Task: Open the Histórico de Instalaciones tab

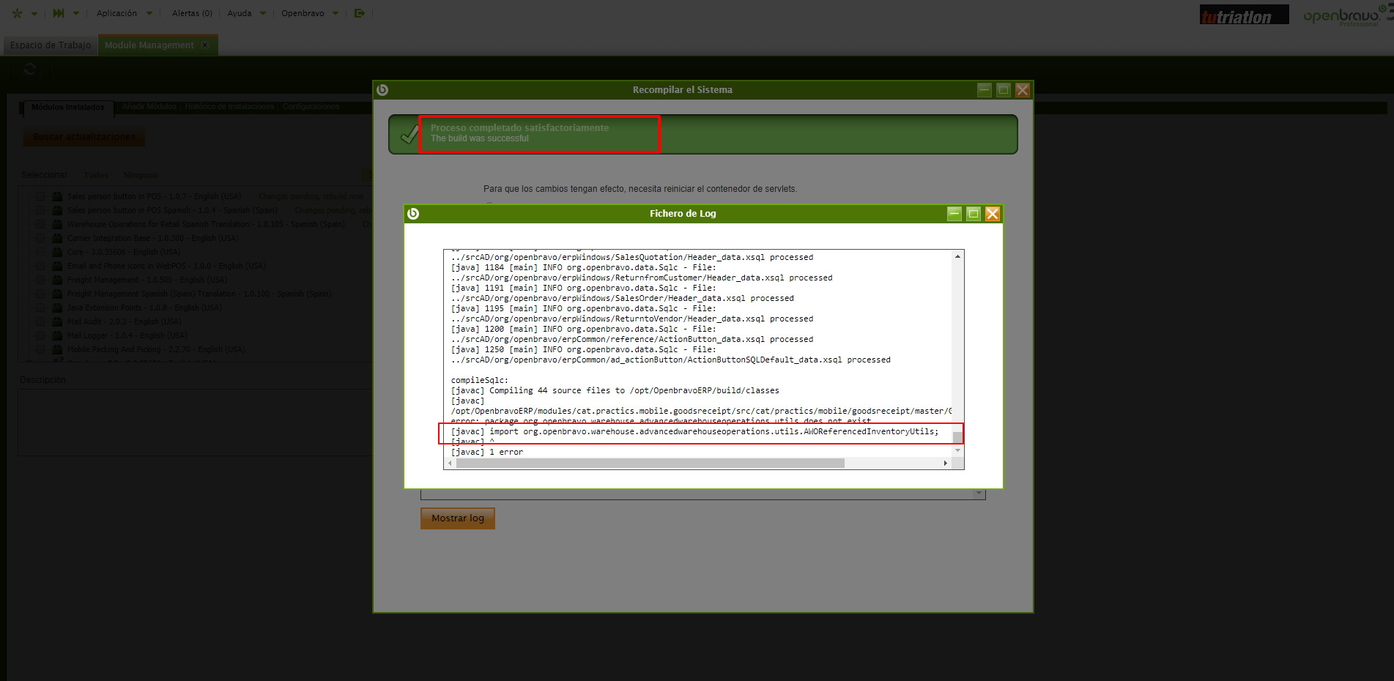Action: point(229,107)
